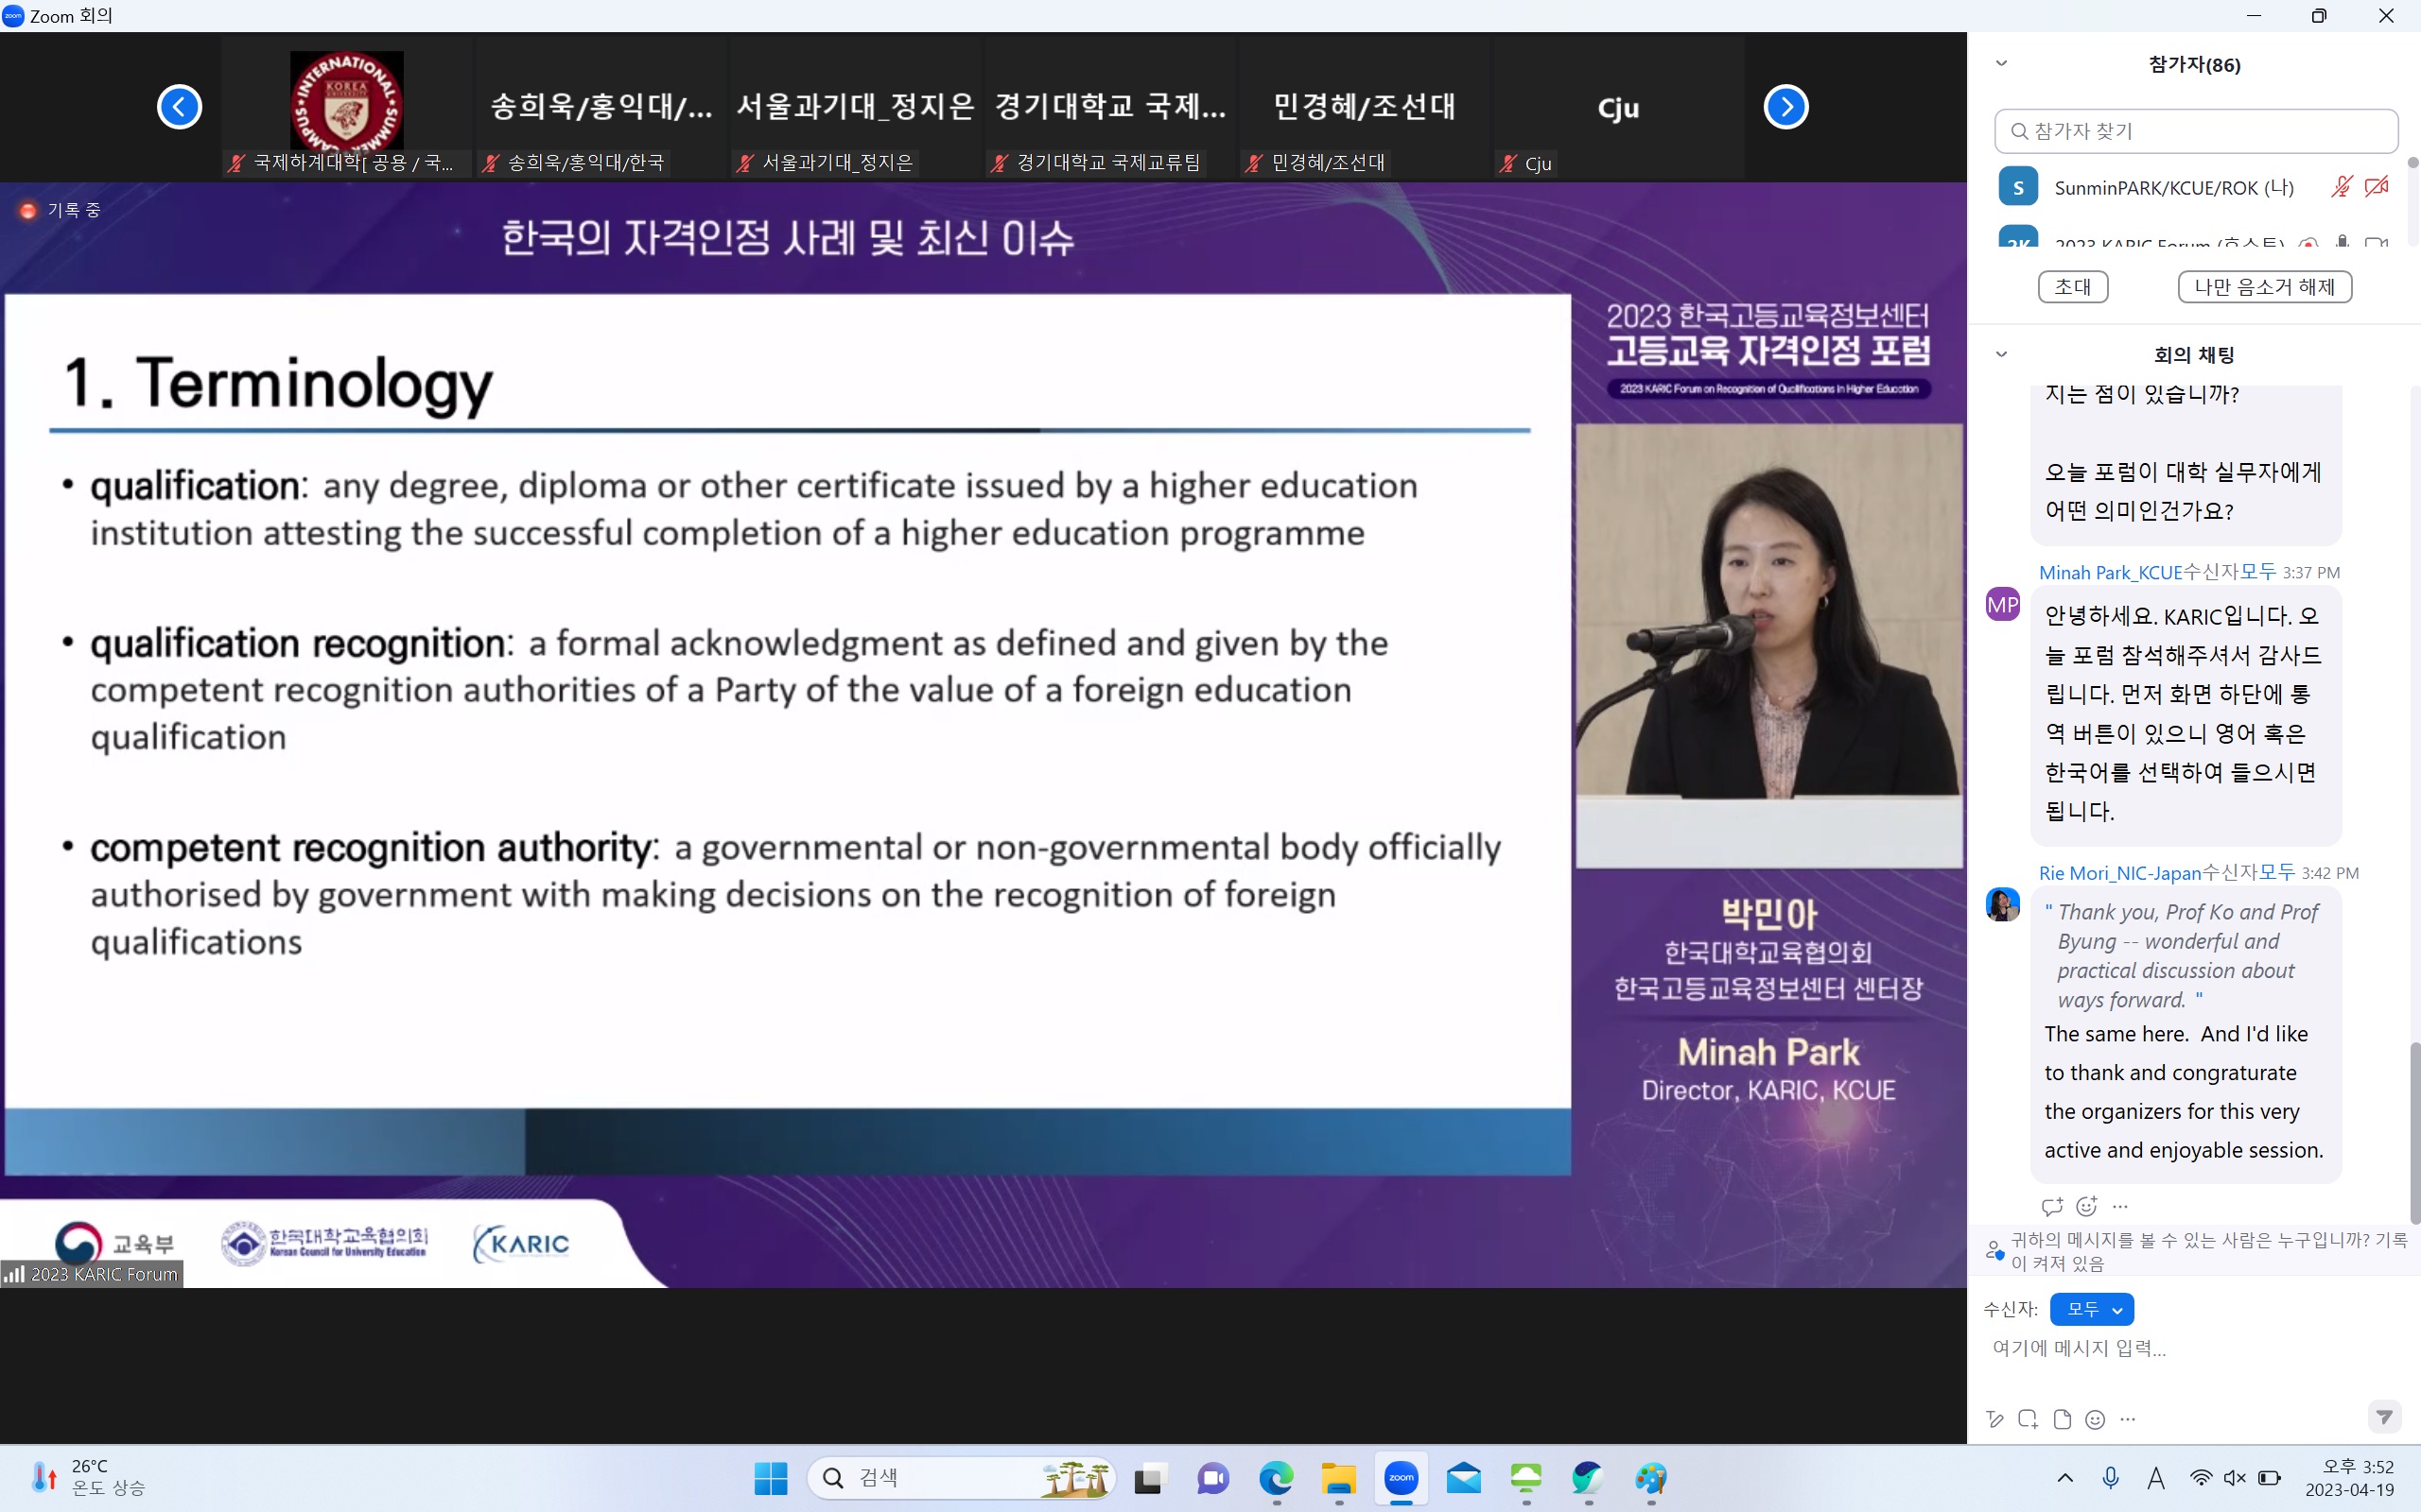The height and width of the screenshot is (1512, 2421).
Task: Focus the chat message input box
Action: click(x=2191, y=1348)
